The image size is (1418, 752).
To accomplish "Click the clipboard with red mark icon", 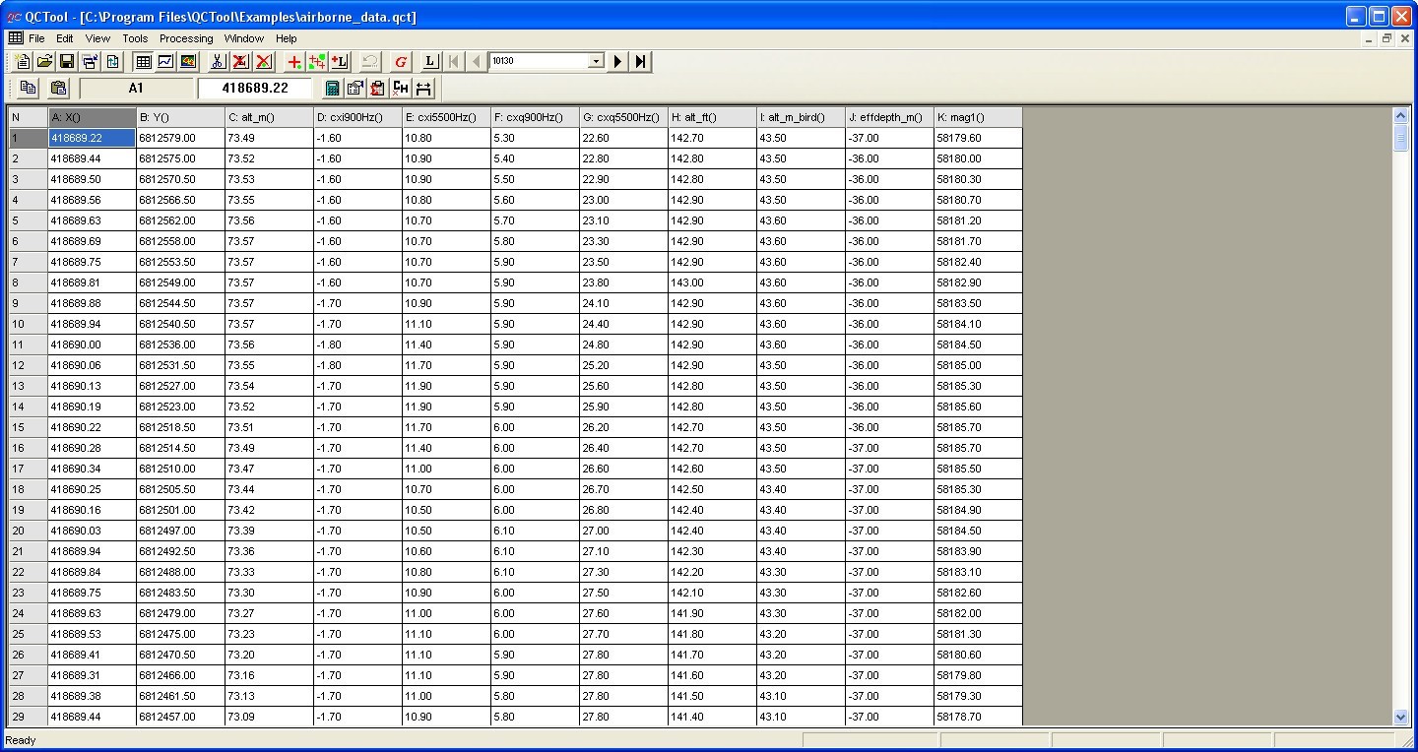I will (x=378, y=88).
